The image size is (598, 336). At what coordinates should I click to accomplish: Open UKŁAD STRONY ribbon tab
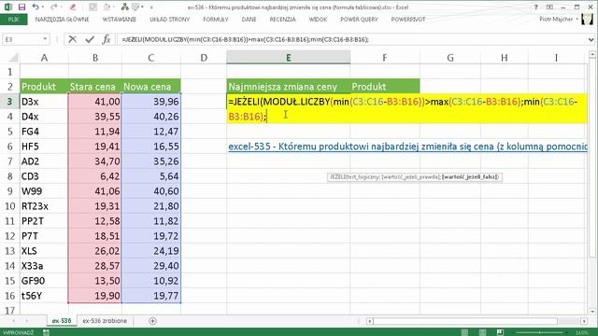tap(170, 19)
